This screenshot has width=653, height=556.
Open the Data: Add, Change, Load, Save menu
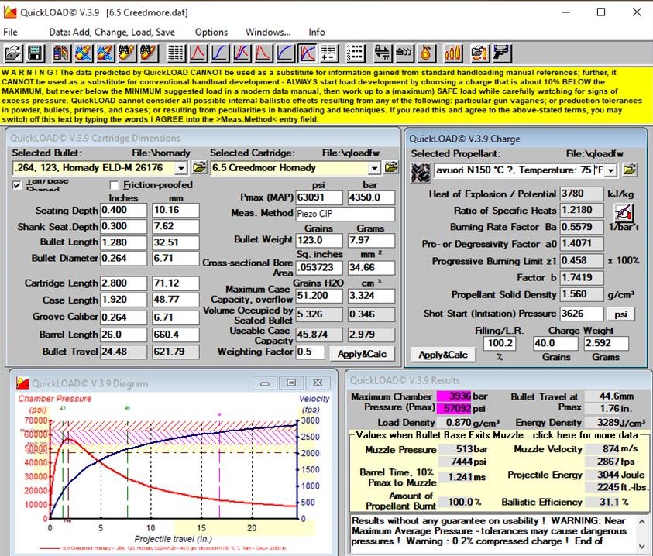pyautogui.click(x=112, y=32)
